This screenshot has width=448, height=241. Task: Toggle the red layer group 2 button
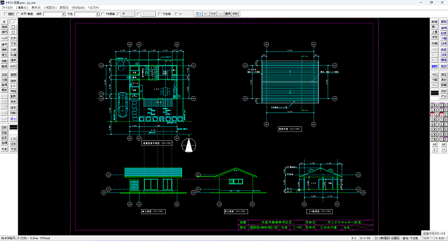click(x=441, y=115)
